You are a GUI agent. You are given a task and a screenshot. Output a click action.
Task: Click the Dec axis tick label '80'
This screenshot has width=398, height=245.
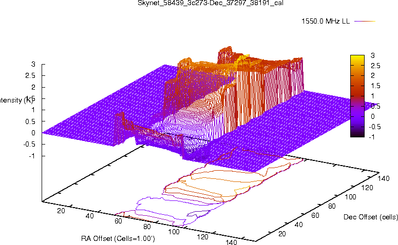332,206
